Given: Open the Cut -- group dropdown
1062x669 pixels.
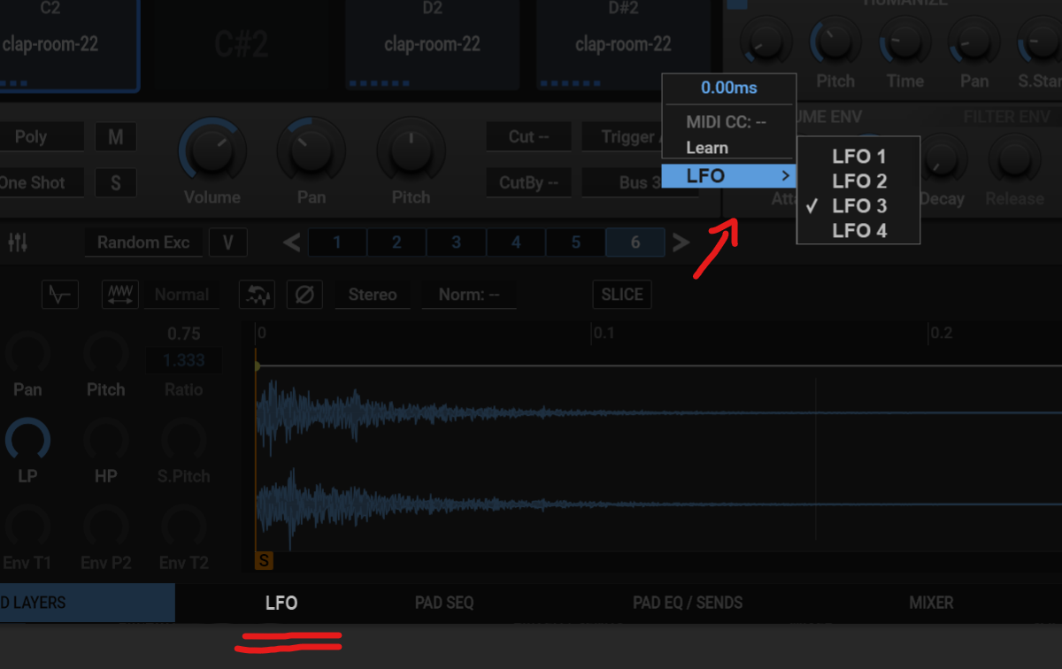Looking at the screenshot, I should pos(528,137).
